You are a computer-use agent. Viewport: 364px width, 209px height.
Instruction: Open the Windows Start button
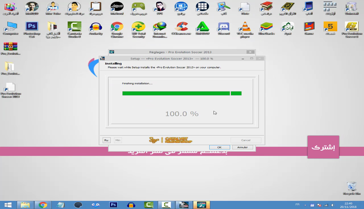point(8,205)
